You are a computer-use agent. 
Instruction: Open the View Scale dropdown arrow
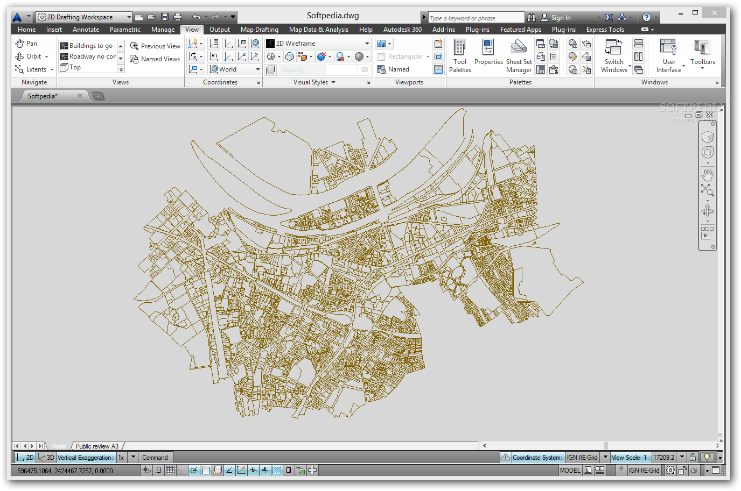tap(682, 458)
